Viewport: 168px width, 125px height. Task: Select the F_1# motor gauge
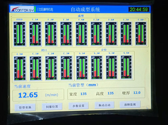coord(35,34)
